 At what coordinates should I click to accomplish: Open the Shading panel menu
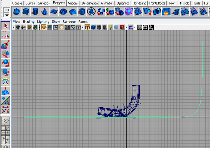pos(28,21)
